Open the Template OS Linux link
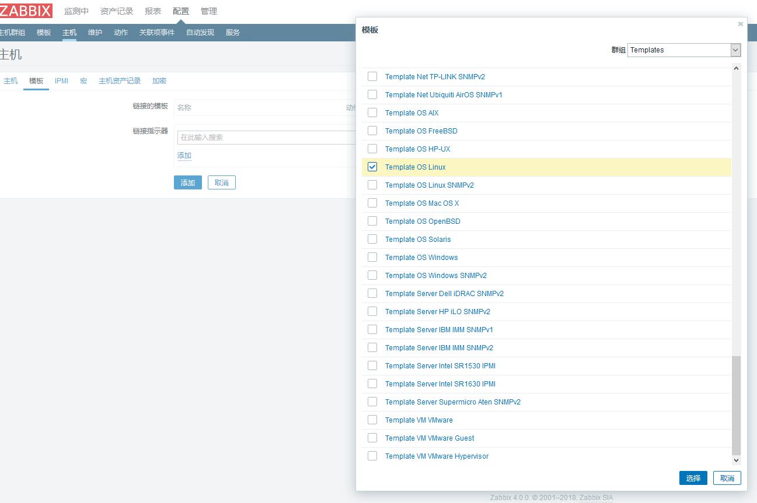The height and width of the screenshot is (503, 757). [x=415, y=167]
